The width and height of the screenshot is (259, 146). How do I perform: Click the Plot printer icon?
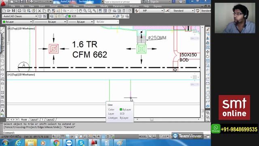(x=19, y=11)
